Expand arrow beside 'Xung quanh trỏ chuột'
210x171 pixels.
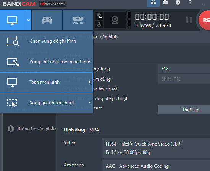89,103
